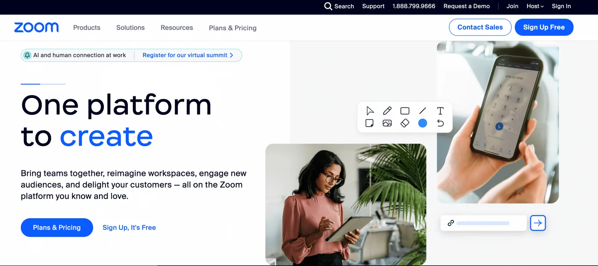The width and height of the screenshot is (598, 266).
Task: Click the Zoom logo
Action: [36, 28]
